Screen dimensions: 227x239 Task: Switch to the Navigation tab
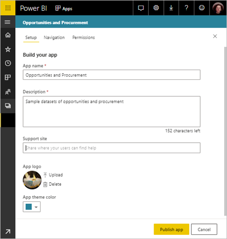tap(54, 38)
